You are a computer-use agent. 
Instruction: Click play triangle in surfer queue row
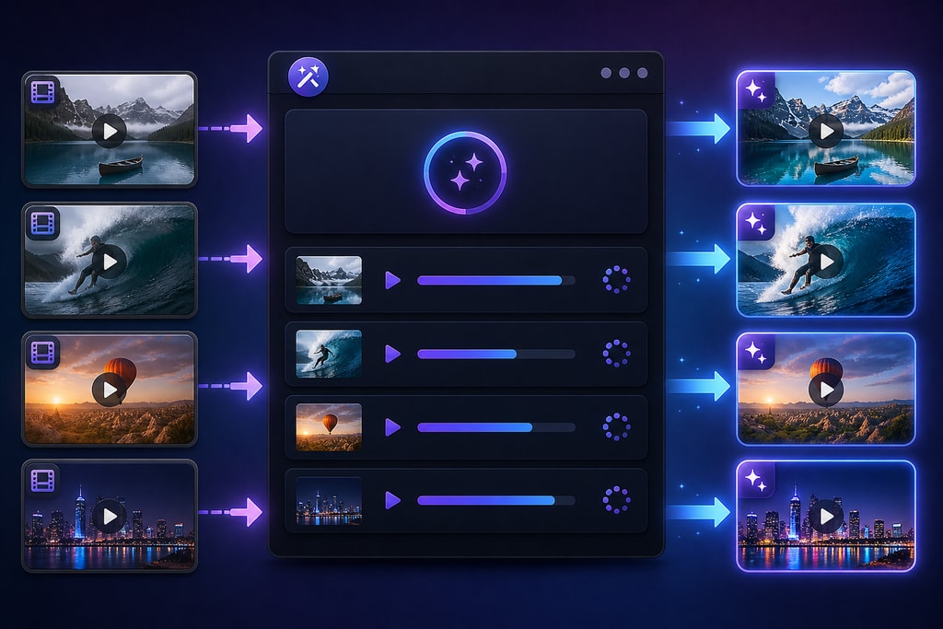392,354
